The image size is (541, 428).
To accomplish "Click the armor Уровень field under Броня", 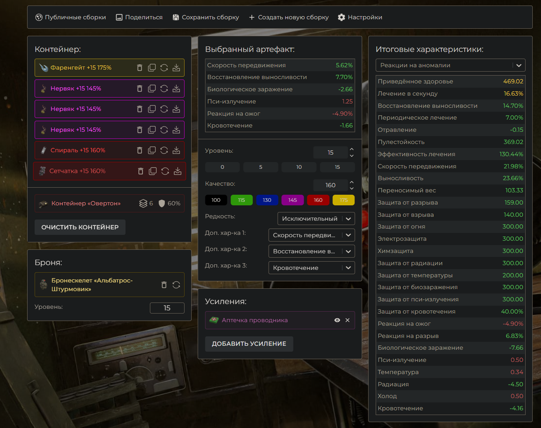I will pyautogui.click(x=167, y=308).
